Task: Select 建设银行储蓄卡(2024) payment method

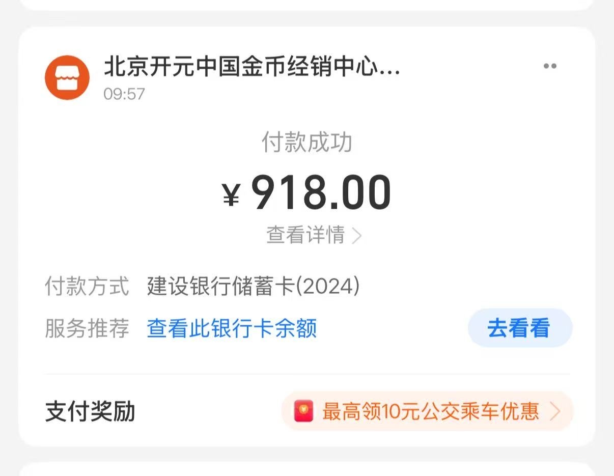Action: (253, 287)
